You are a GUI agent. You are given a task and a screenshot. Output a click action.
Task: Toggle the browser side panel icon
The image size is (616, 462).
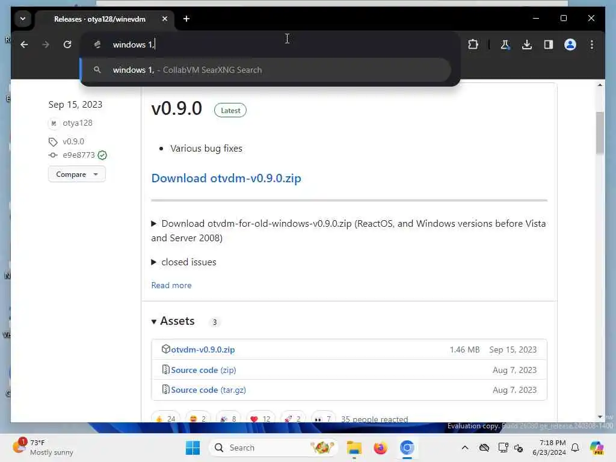point(549,45)
